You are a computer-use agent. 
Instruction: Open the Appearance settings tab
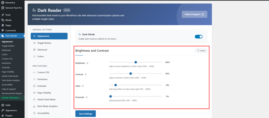(49, 36)
